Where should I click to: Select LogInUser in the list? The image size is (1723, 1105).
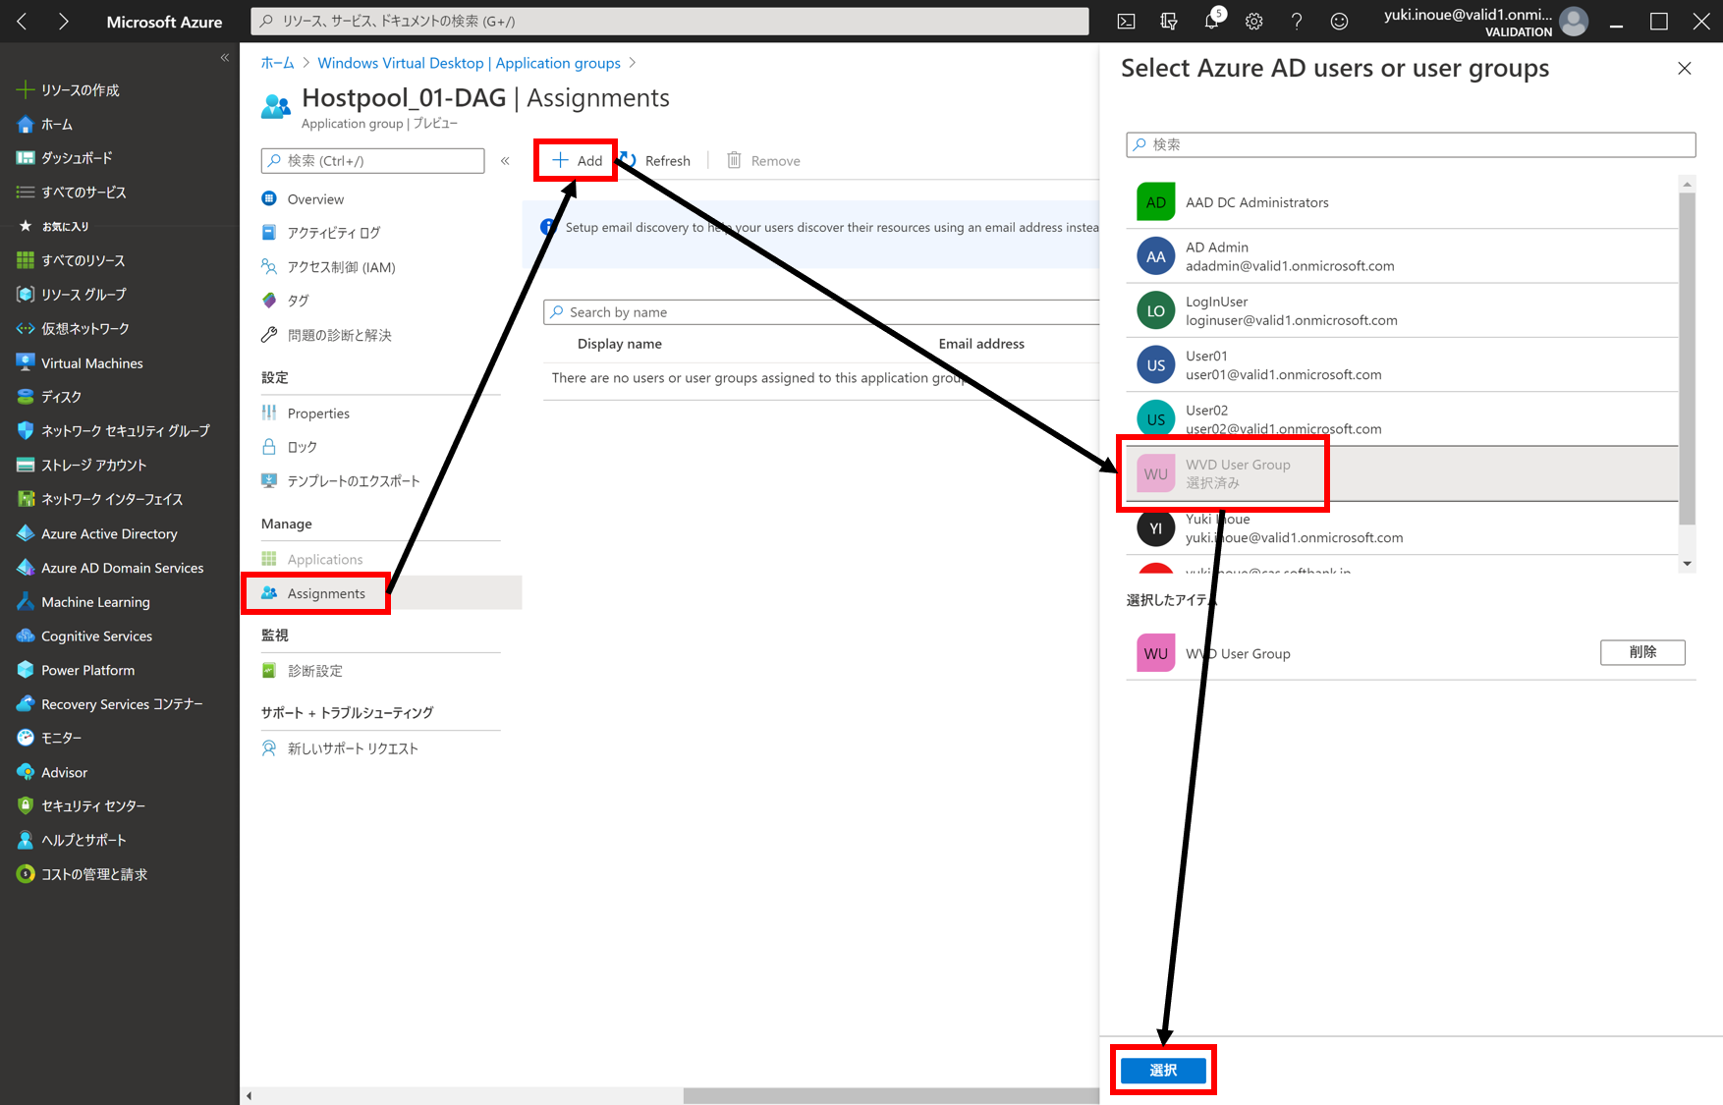coord(1403,310)
